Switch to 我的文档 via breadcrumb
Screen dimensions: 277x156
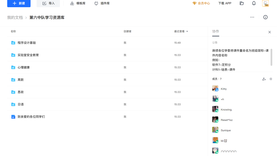coord(15,17)
